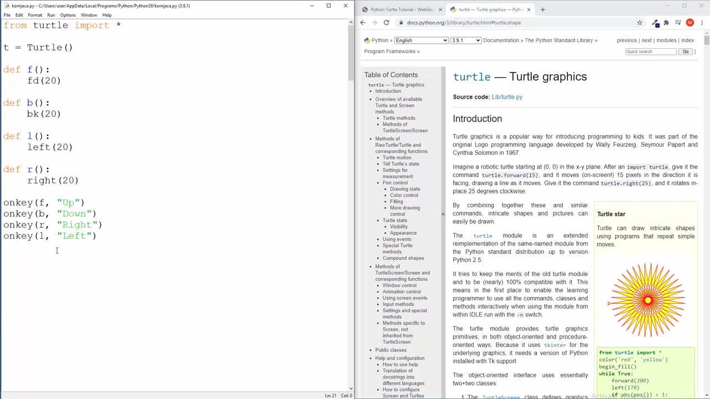Click the Python logo in docs header

pyautogui.click(x=367, y=40)
